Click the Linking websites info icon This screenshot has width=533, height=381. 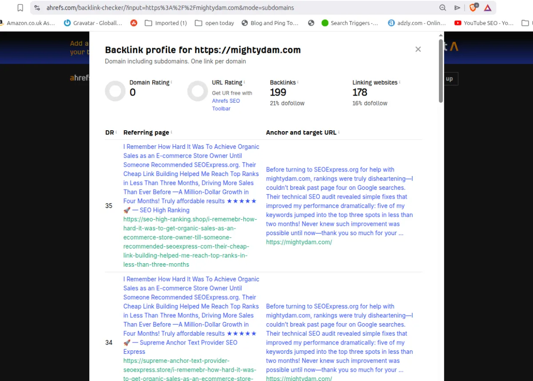[x=399, y=82]
